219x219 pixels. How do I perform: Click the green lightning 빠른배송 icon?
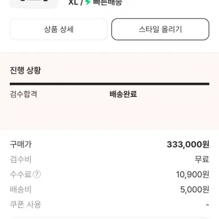(88, 2)
